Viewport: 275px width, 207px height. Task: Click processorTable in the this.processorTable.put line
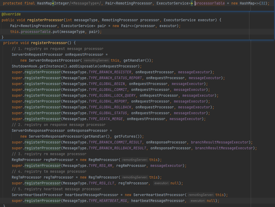36,32
